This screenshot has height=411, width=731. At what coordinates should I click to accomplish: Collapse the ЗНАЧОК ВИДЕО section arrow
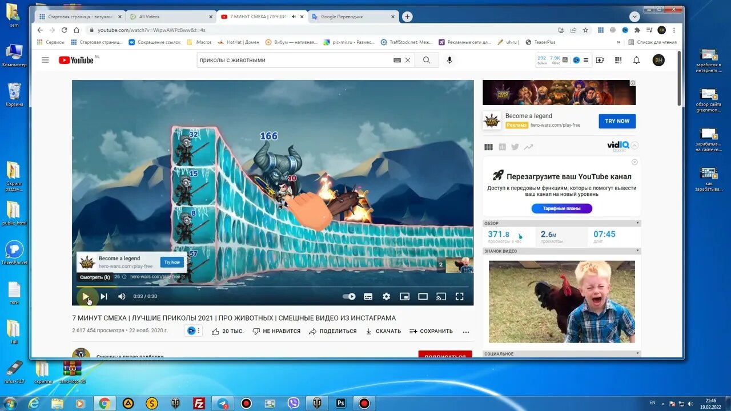[x=638, y=251]
